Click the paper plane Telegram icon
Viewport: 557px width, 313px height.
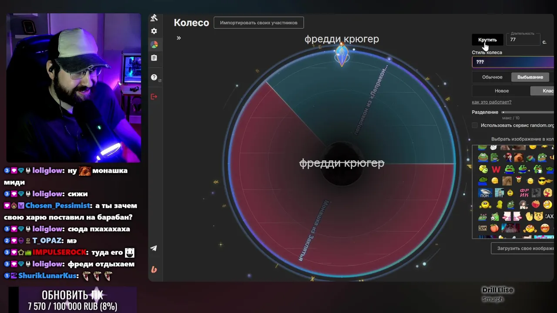point(154,248)
